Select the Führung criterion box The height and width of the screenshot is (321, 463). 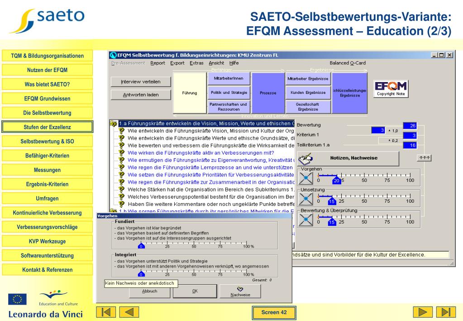pyautogui.click(x=190, y=93)
